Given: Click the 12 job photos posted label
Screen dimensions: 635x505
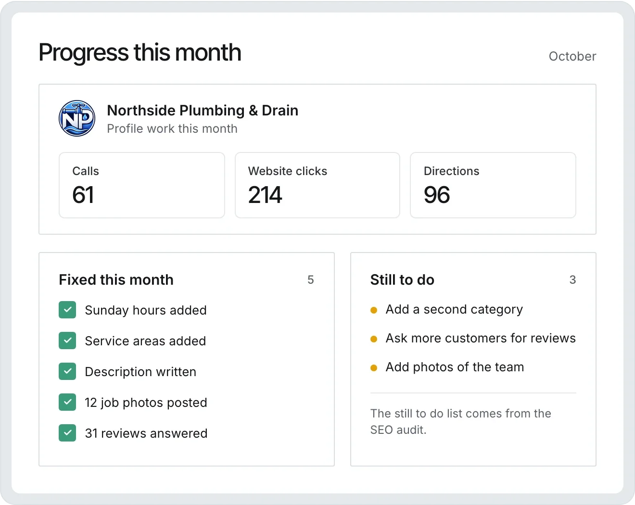Looking at the screenshot, I should (146, 403).
